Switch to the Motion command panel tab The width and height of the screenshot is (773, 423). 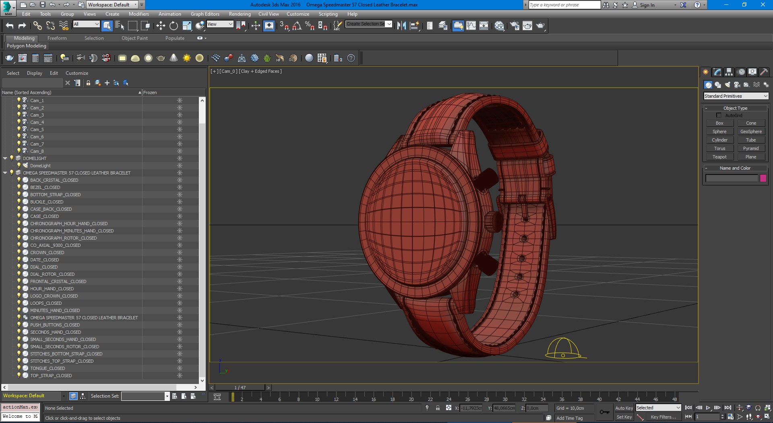pyautogui.click(x=741, y=72)
